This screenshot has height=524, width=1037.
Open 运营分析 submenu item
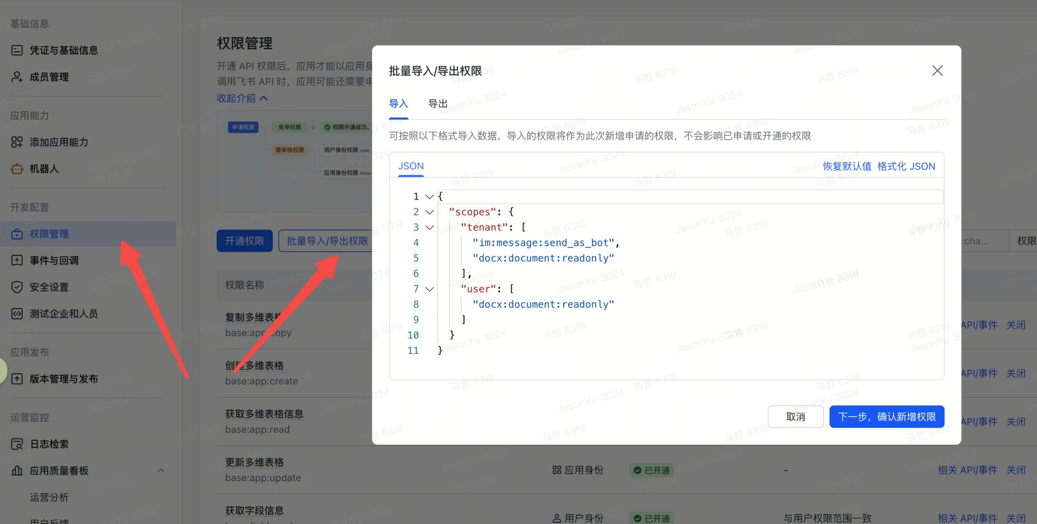point(49,497)
